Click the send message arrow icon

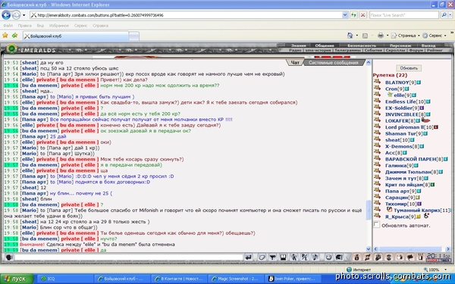pyautogui.click(x=248, y=257)
